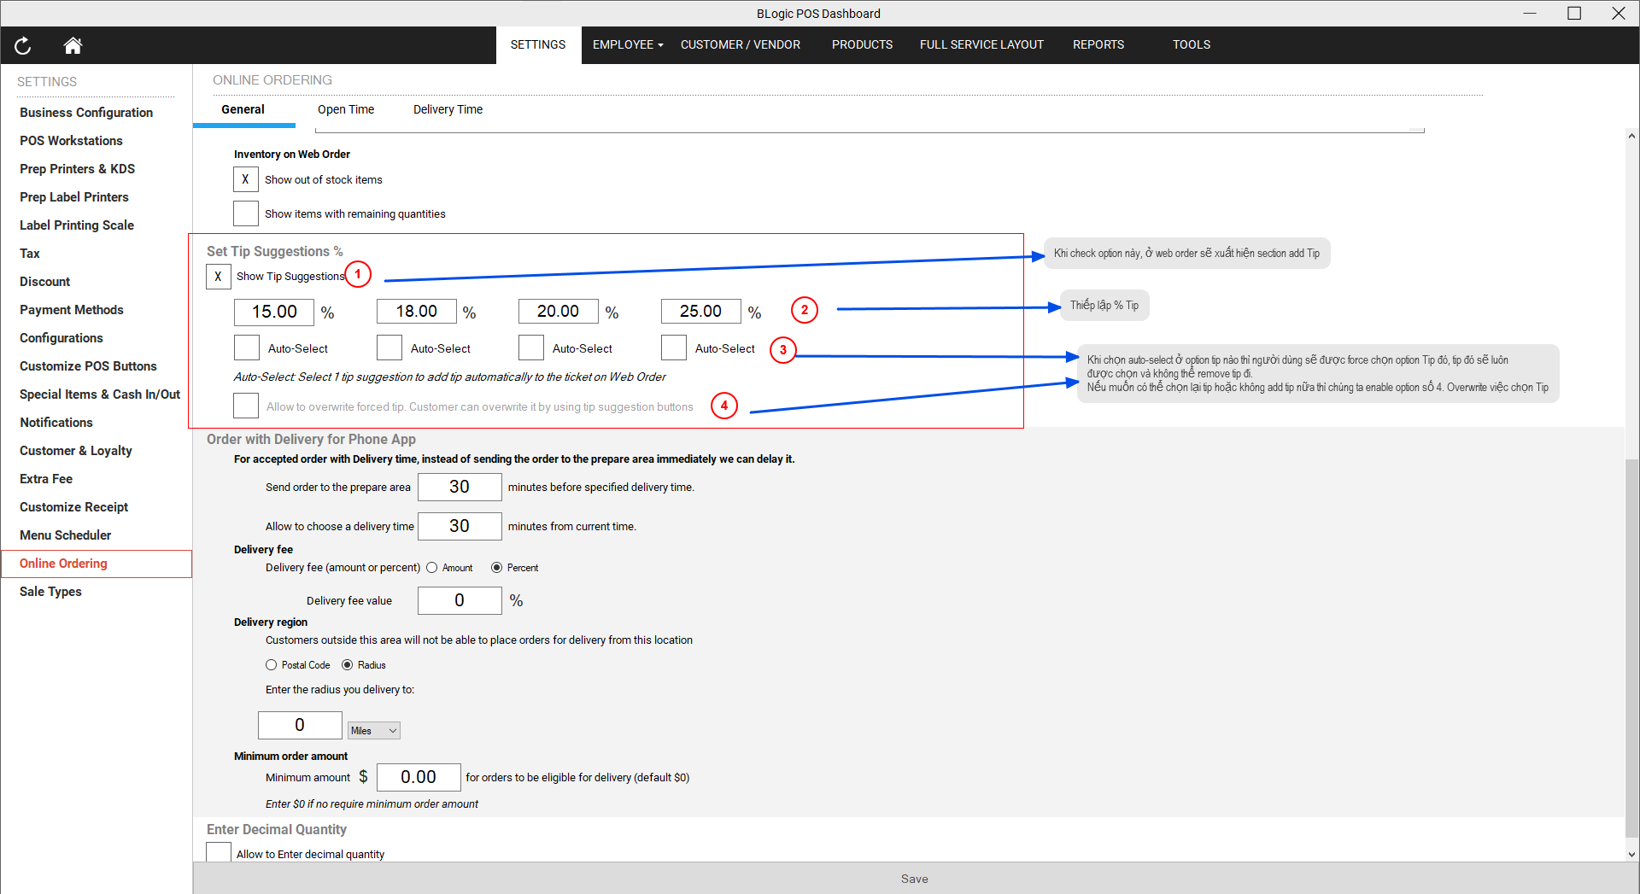Click the Minimum amount input field
Image resolution: width=1640 pixels, height=894 pixels.
pos(419,777)
